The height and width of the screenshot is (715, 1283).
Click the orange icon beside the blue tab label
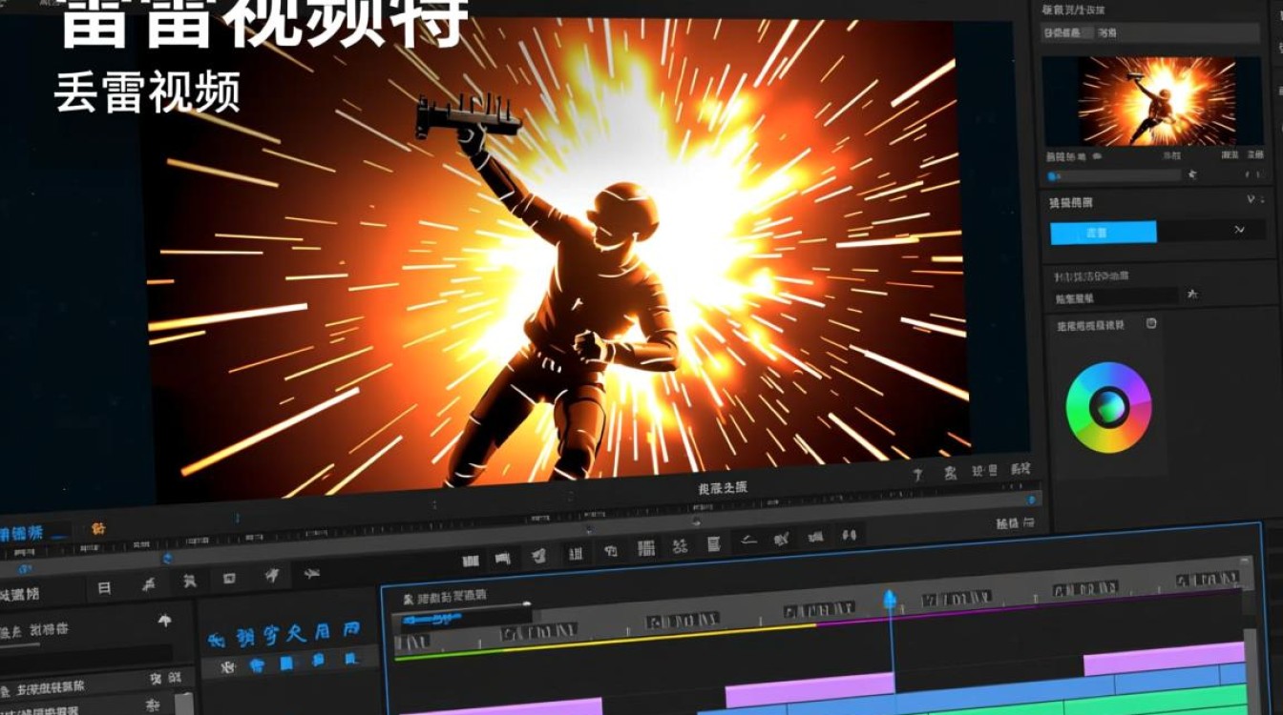(98, 528)
